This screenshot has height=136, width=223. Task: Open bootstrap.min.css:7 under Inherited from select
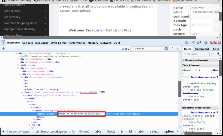204,112
